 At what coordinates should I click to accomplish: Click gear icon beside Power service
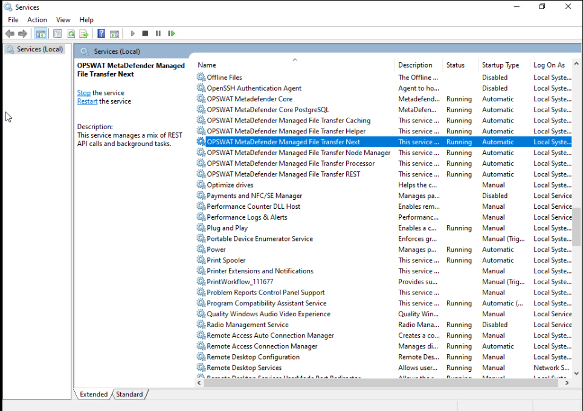201,249
